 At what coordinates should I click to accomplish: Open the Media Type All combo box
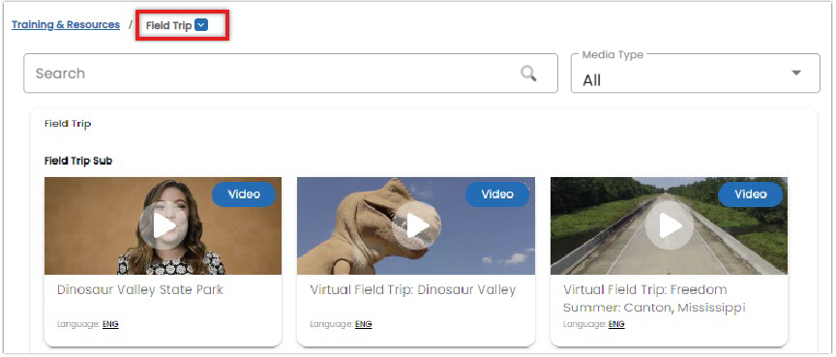(696, 73)
